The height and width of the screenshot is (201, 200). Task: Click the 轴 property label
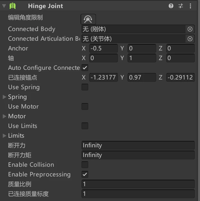11,58
